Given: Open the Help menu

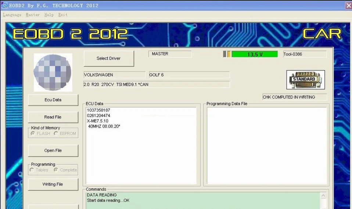Looking at the screenshot, I should tap(49, 15).
